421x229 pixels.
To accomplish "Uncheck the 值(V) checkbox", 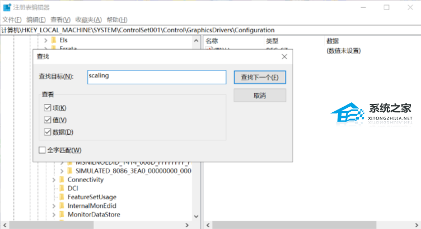I will click(48, 120).
